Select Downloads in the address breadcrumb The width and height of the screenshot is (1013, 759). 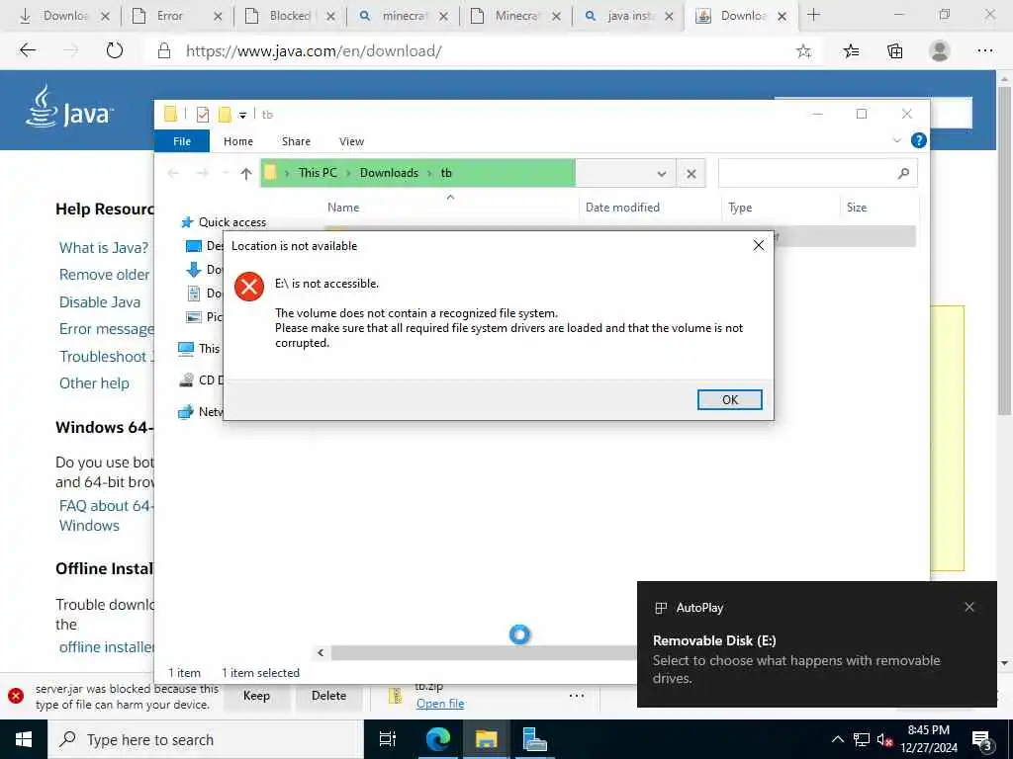click(x=389, y=172)
